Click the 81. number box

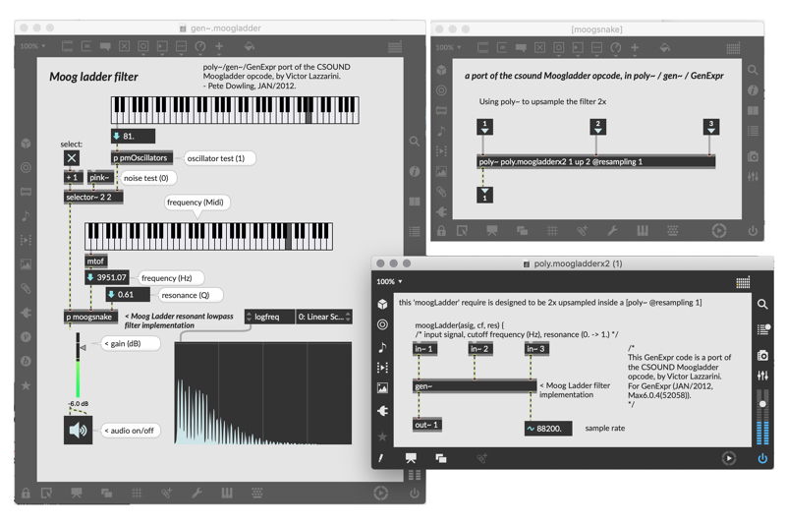133,136
